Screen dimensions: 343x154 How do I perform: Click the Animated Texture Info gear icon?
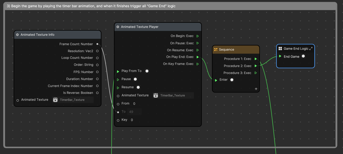pos(17,35)
